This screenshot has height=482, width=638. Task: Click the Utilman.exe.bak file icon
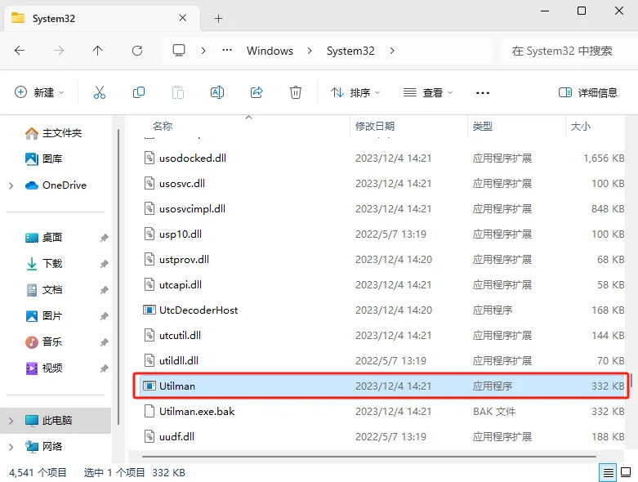point(149,411)
